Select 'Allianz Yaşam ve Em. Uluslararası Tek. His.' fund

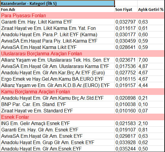57,60
